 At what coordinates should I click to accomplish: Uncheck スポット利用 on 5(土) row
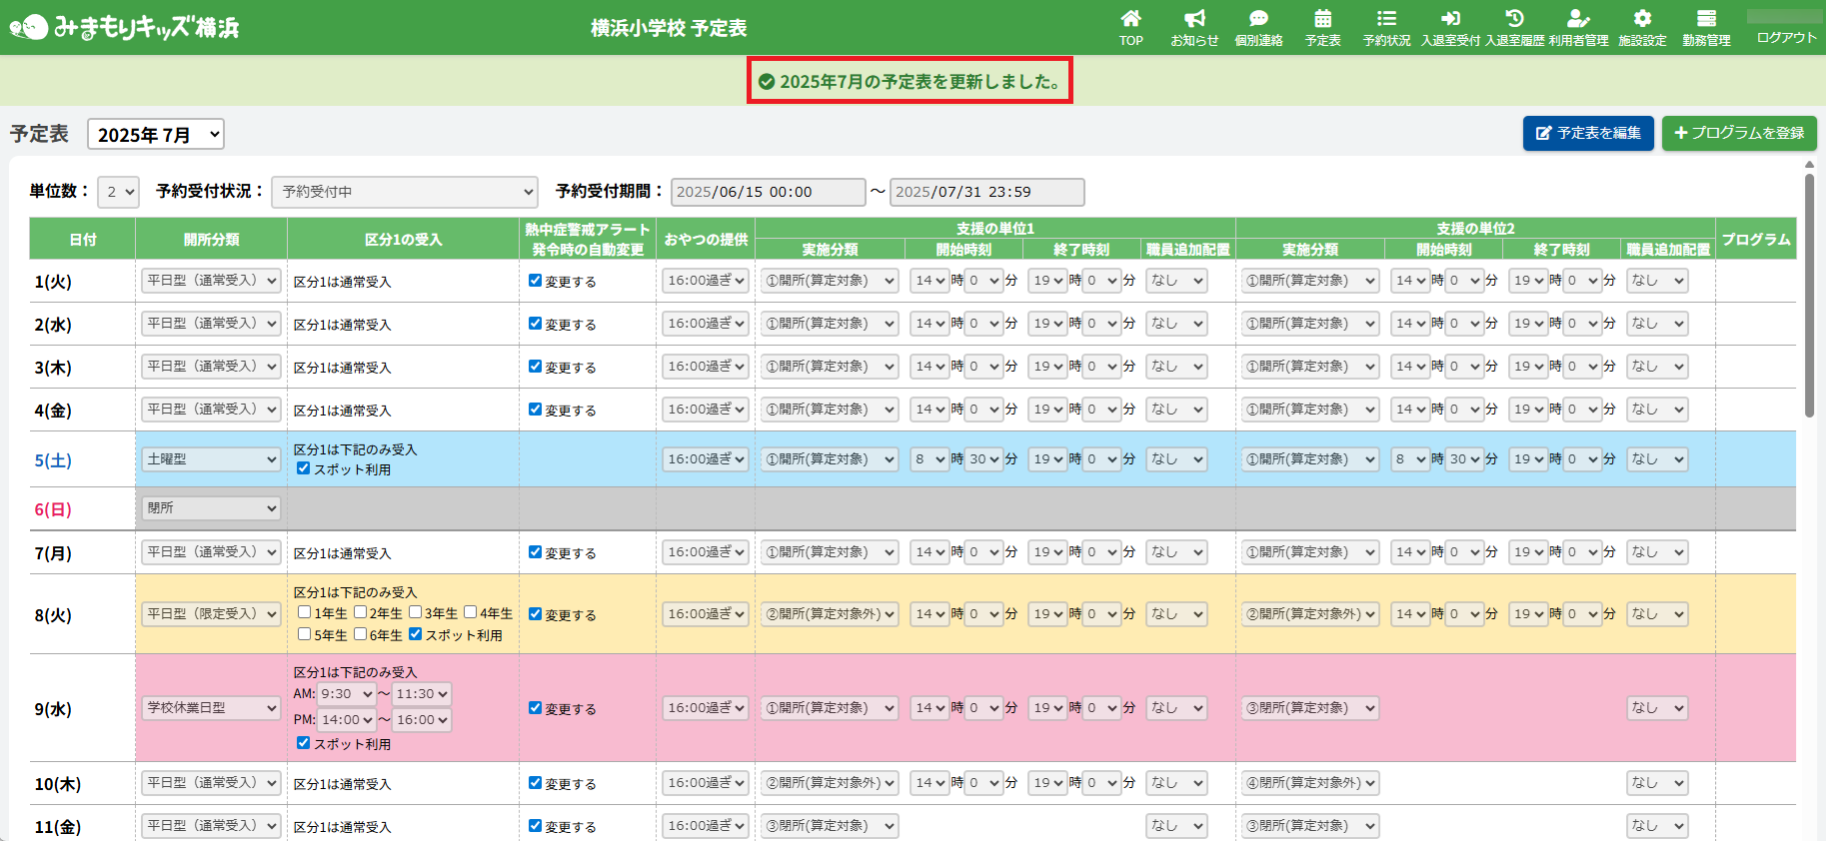303,468
